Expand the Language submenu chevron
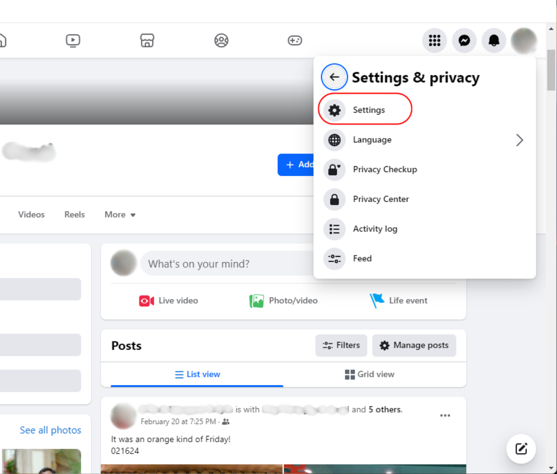The width and height of the screenshot is (557, 474). coord(519,140)
